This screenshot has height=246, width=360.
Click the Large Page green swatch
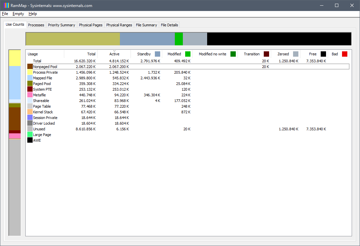30,134
